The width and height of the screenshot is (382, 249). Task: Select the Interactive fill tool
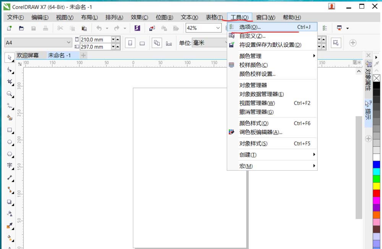(10, 238)
